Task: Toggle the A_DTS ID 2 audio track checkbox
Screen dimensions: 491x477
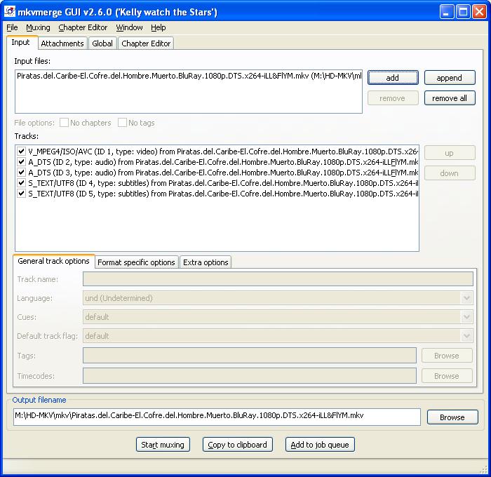Action: pyautogui.click(x=21, y=161)
